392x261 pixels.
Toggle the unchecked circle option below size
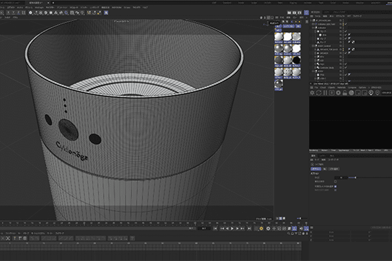tap(335, 181)
